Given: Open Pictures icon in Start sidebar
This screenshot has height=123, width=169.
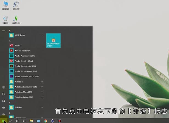Looking at the screenshot, I should click(4, 101).
